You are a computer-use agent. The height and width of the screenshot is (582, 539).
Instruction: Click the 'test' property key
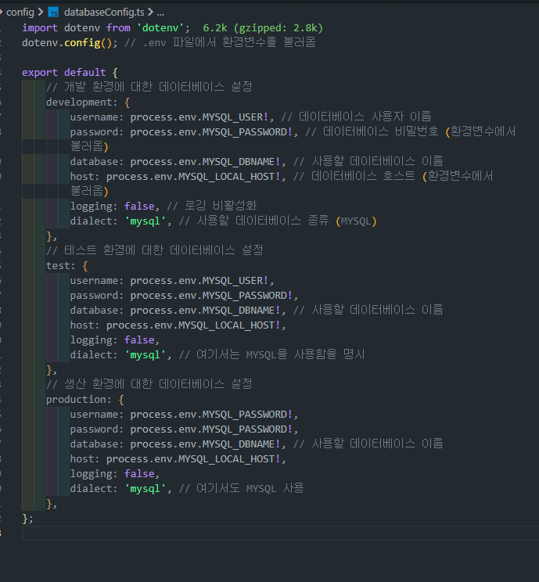coord(58,266)
